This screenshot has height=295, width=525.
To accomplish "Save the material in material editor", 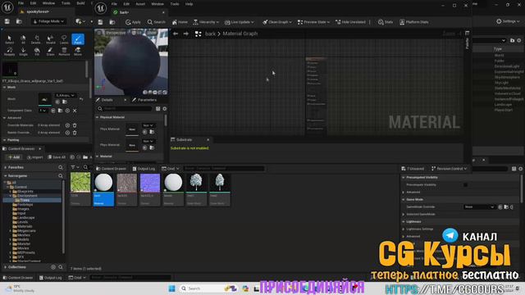I will (x=100, y=22).
